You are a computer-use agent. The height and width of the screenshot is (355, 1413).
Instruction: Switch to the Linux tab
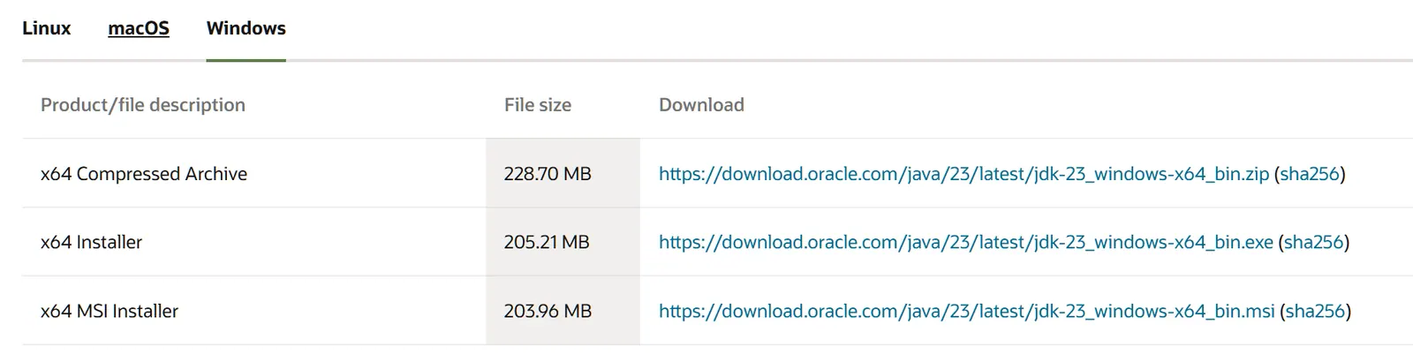click(46, 28)
